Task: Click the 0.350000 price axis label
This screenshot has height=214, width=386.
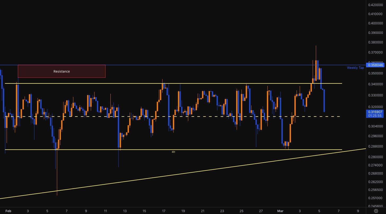Action: (x=375, y=73)
